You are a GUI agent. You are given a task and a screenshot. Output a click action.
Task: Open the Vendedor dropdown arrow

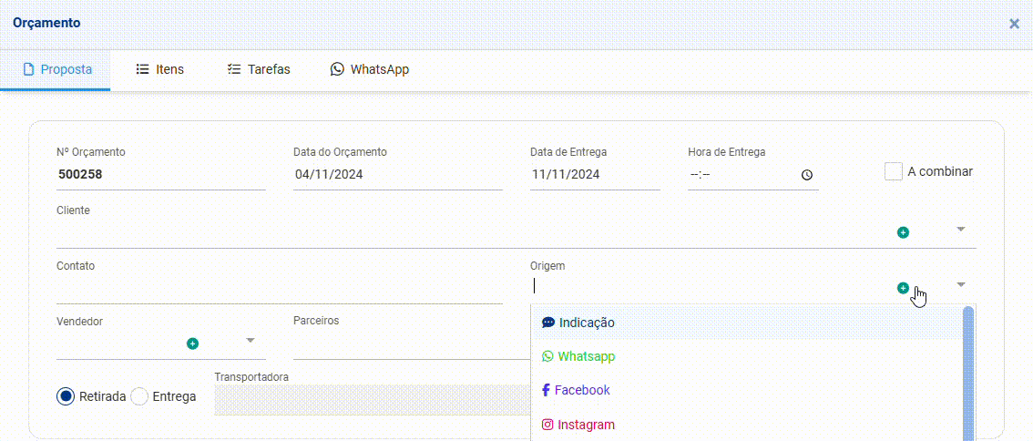click(x=250, y=341)
